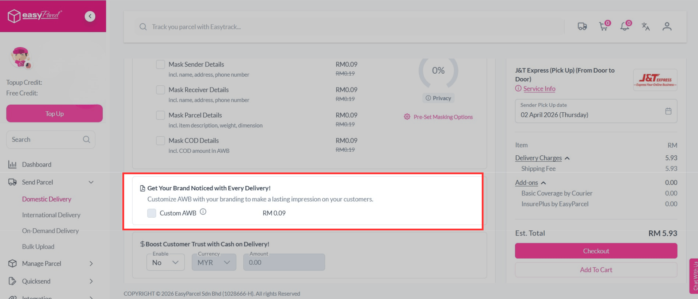Open the Enable COD dropdown showing No
Screen dimensions: 698x299
tap(165, 262)
